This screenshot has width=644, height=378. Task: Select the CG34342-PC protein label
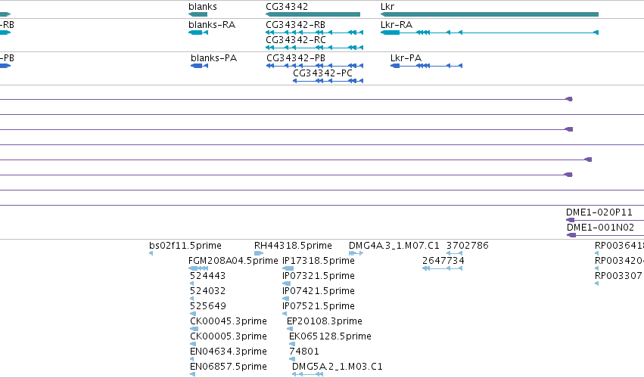pos(322,73)
